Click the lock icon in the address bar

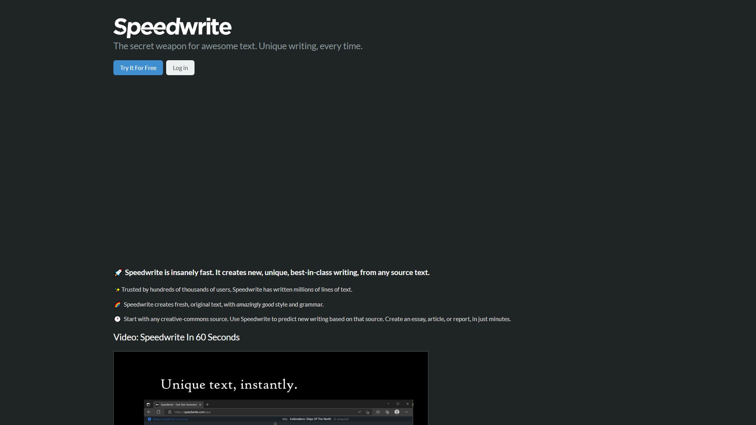[170, 412]
